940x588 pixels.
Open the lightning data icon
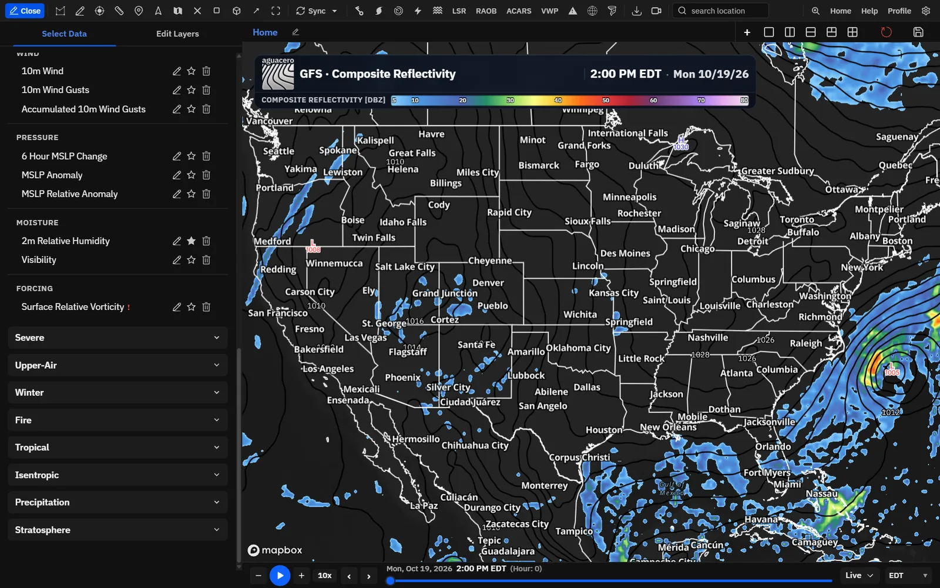click(x=418, y=11)
